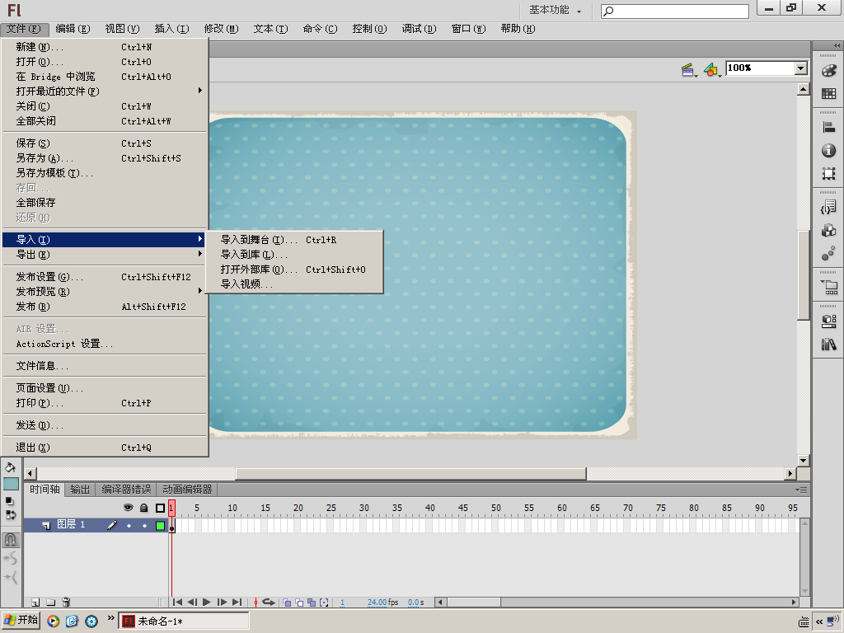Image resolution: width=844 pixels, height=633 pixels.
Task: Open the Library books panel icon
Action: pos(829,344)
